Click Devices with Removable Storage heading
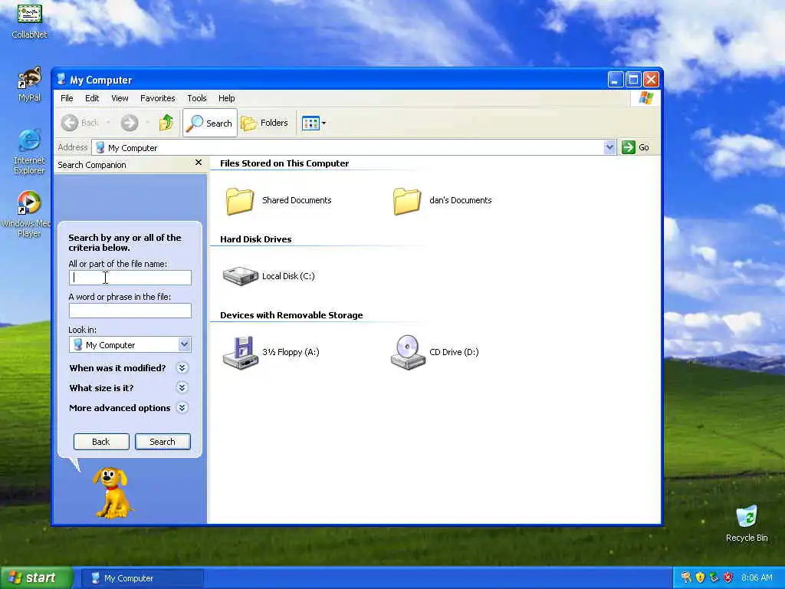The height and width of the screenshot is (589, 785). pyautogui.click(x=291, y=315)
